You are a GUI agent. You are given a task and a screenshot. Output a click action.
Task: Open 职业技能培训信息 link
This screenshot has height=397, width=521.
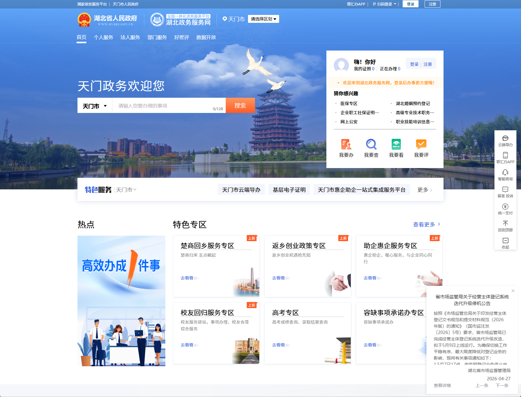click(415, 122)
